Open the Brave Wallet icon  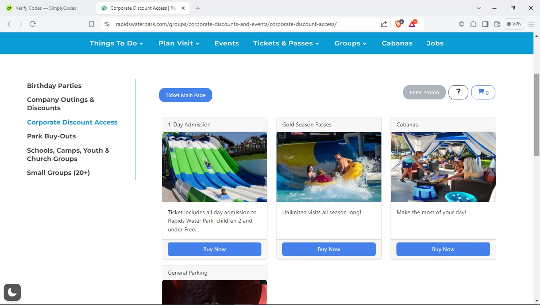[x=497, y=24]
